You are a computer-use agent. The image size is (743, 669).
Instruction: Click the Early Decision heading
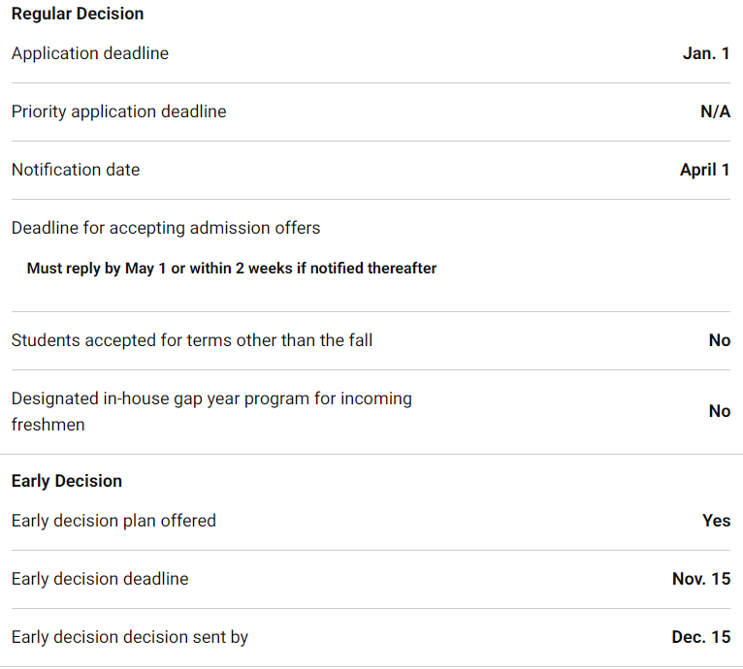(x=67, y=481)
